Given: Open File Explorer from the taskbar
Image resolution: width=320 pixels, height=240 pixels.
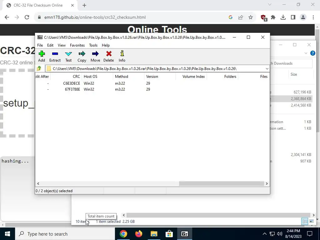Looking at the screenshot, I should click(x=154, y=234).
